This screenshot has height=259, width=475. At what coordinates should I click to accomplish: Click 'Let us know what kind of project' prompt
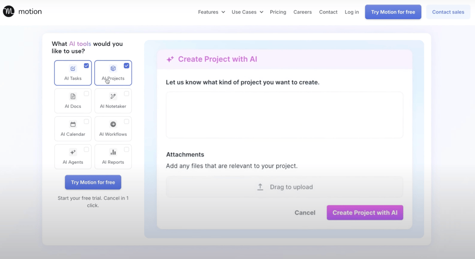[243, 82]
